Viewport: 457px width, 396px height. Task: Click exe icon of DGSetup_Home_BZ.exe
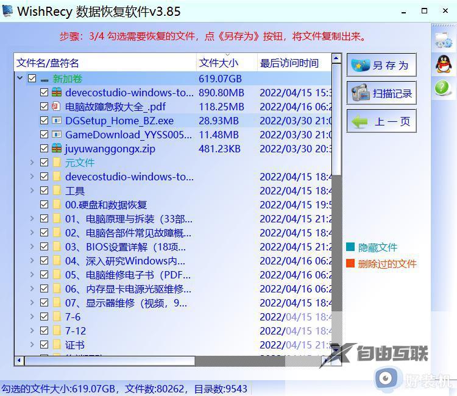(x=57, y=121)
